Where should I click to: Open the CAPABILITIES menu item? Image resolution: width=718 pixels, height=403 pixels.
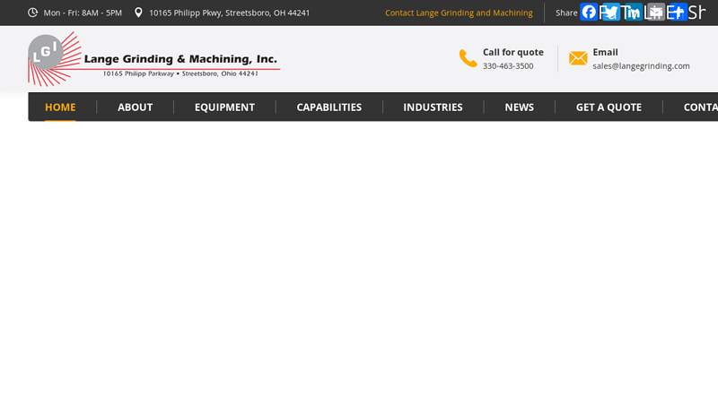point(328,107)
